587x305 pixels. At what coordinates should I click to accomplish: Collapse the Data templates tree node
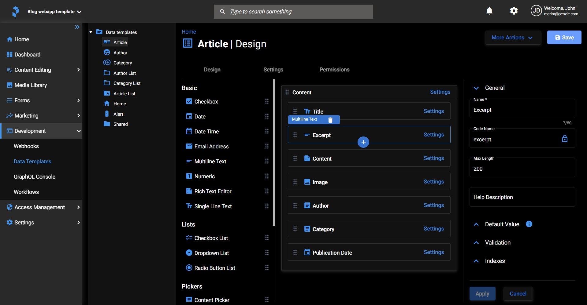91,32
